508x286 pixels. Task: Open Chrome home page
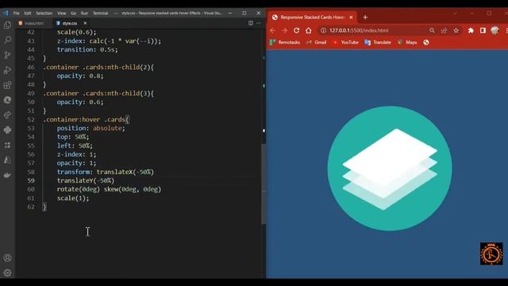(309, 30)
